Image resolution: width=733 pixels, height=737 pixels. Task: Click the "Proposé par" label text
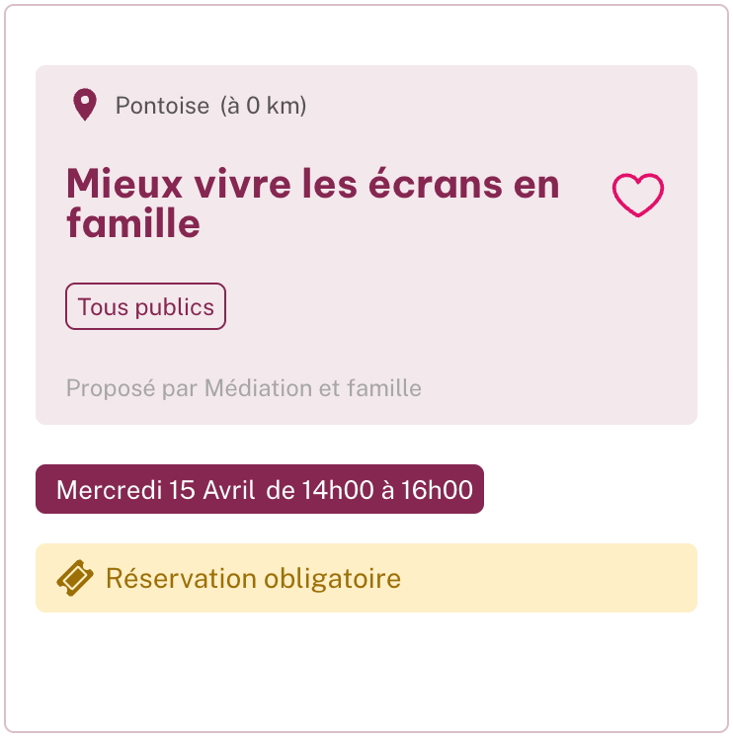(132, 388)
